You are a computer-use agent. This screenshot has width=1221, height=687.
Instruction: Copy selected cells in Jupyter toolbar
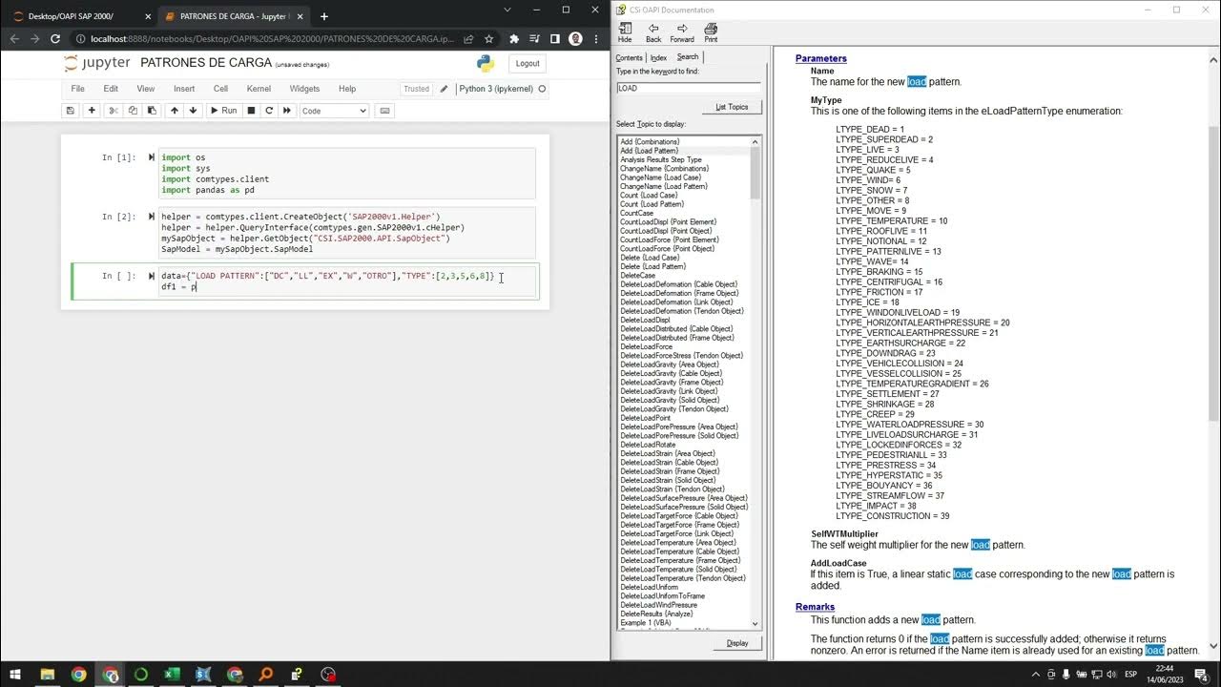[x=131, y=111]
